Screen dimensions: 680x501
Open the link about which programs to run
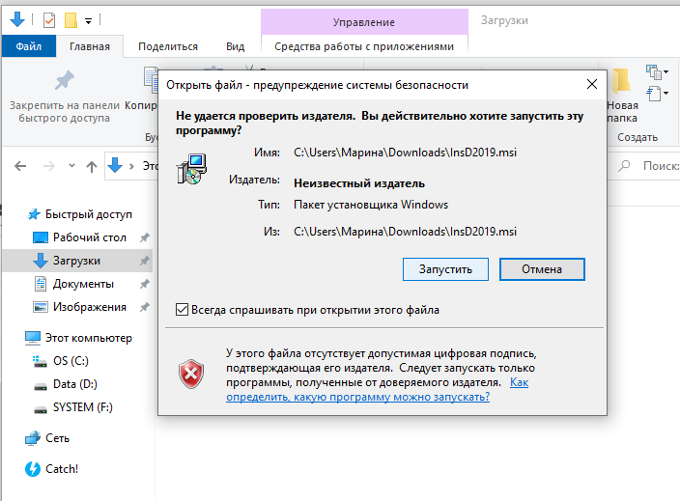357,397
